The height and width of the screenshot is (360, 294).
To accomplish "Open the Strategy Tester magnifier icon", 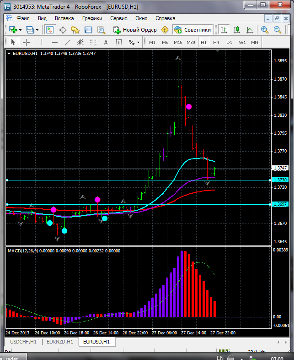I will tap(101, 30).
